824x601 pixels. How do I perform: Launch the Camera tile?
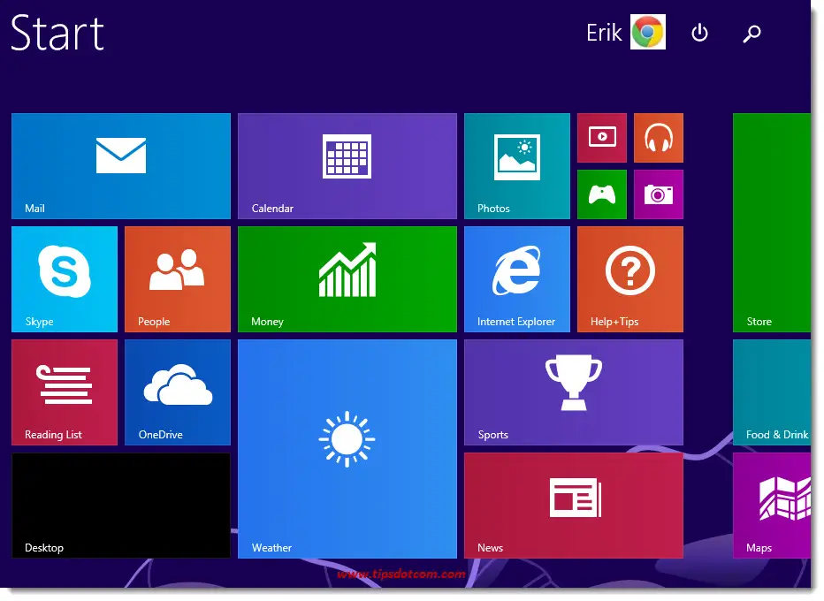point(659,194)
